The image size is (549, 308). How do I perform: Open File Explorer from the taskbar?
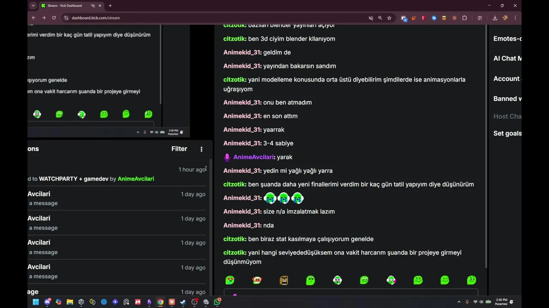pos(69,302)
